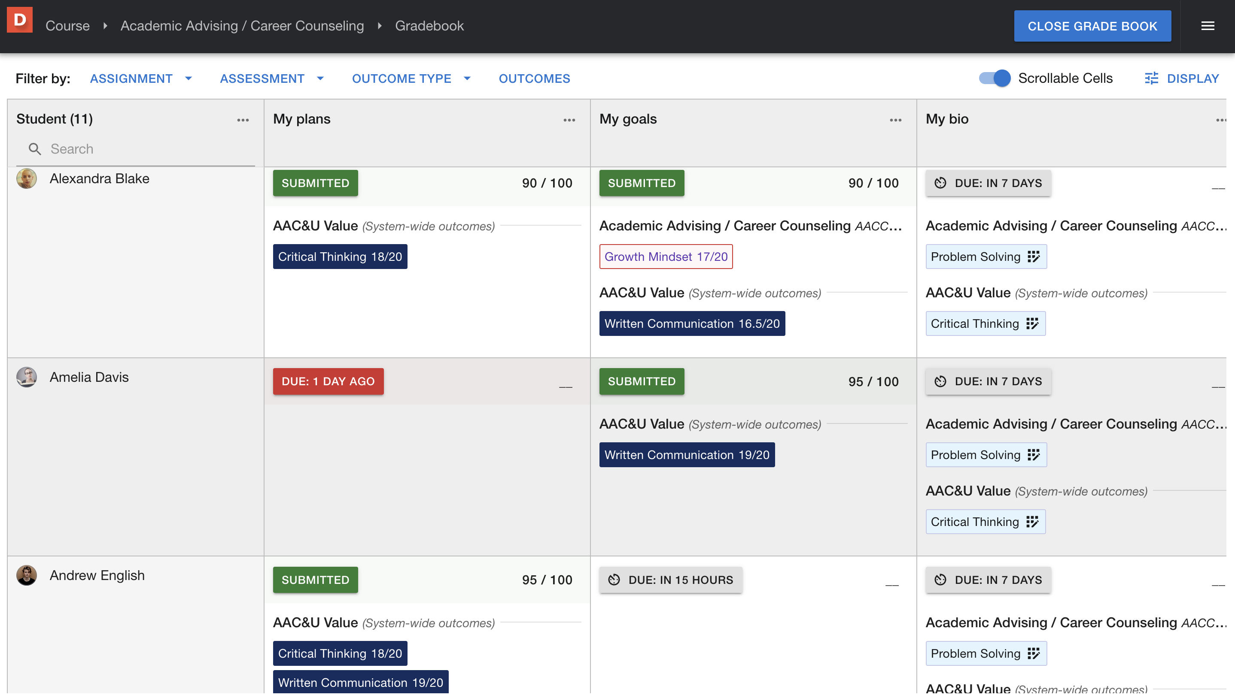Click breadcrumb arrow before Gradebook
1235x695 pixels.
(x=379, y=26)
